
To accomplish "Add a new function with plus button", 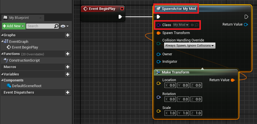I will point(68,54).
